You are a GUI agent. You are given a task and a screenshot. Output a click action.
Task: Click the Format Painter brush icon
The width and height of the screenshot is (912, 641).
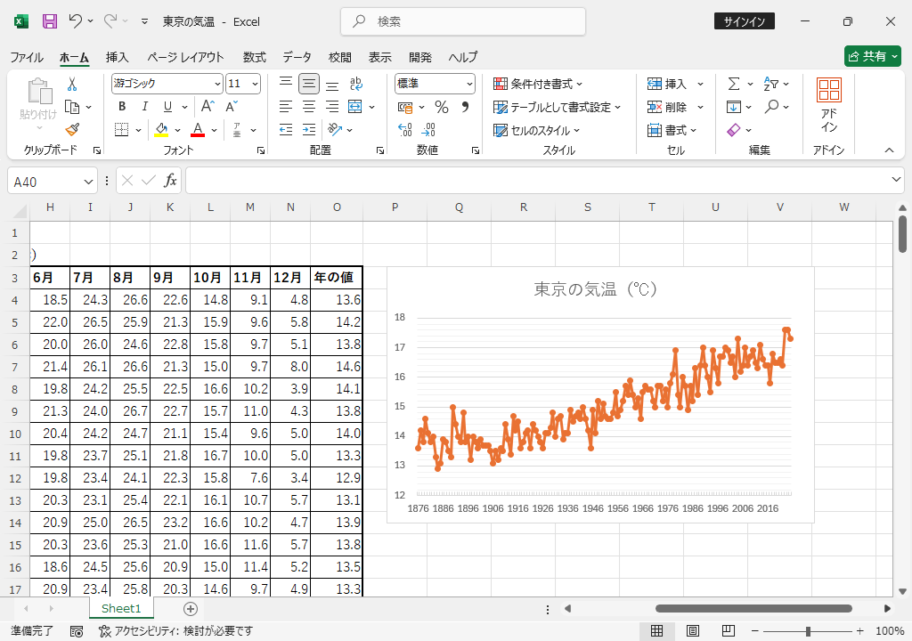(x=72, y=130)
